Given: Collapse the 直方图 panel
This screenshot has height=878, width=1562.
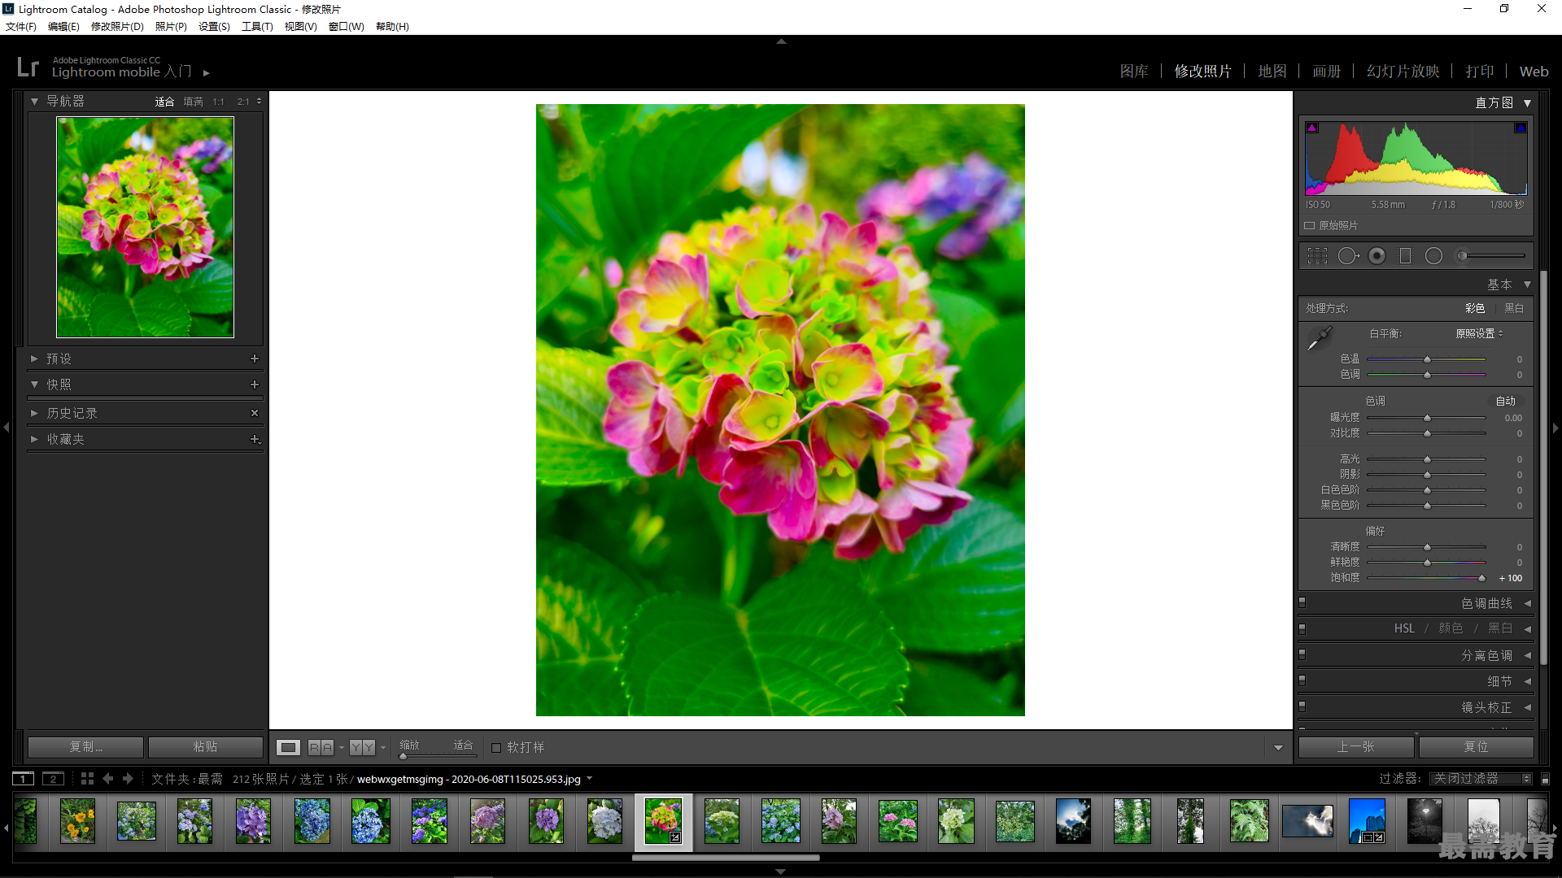Looking at the screenshot, I should [1528, 103].
